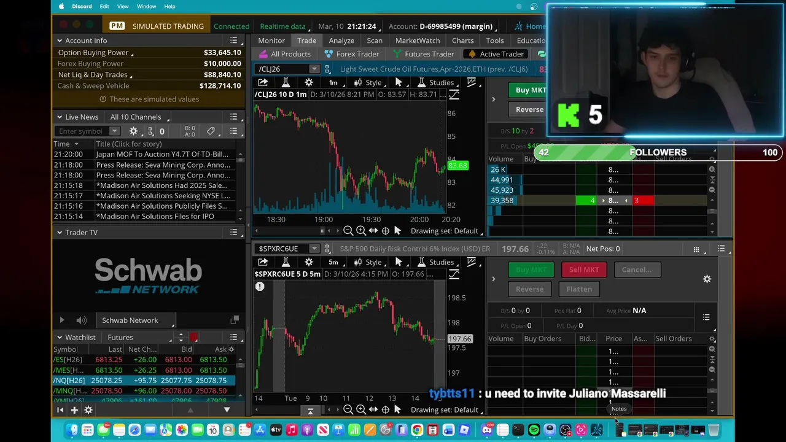Open the $SPXRC6UE symbol dropdown
Image resolution: width=786 pixels, height=442 pixels.
[314, 249]
